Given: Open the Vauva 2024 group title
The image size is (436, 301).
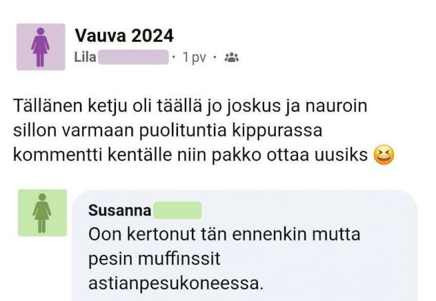Looking at the screenshot, I should click(124, 36).
